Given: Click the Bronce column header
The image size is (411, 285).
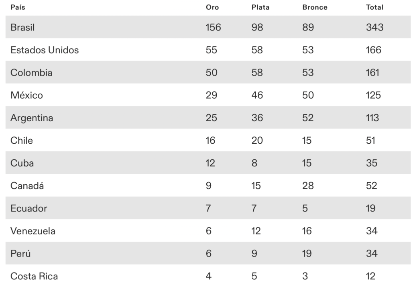Looking at the screenshot, I should coord(315,7).
